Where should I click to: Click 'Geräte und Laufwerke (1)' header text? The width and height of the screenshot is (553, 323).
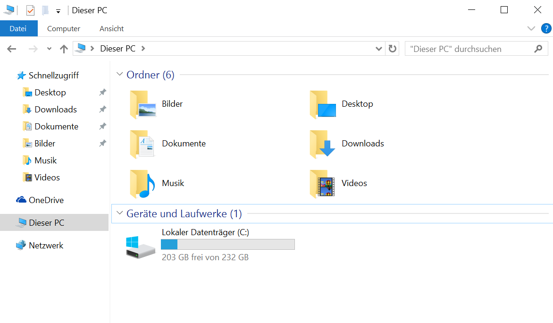click(x=184, y=213)
